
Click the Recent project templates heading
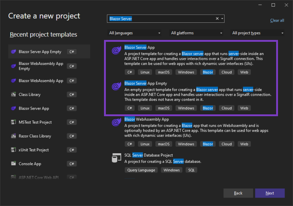click(43, 34)
